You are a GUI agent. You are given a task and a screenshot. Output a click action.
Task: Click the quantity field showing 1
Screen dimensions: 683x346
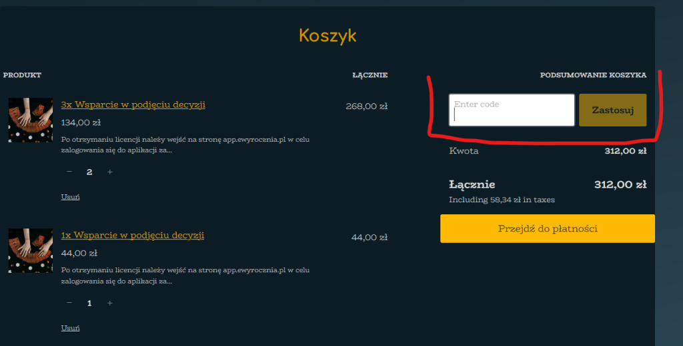(x=89, y=303)
